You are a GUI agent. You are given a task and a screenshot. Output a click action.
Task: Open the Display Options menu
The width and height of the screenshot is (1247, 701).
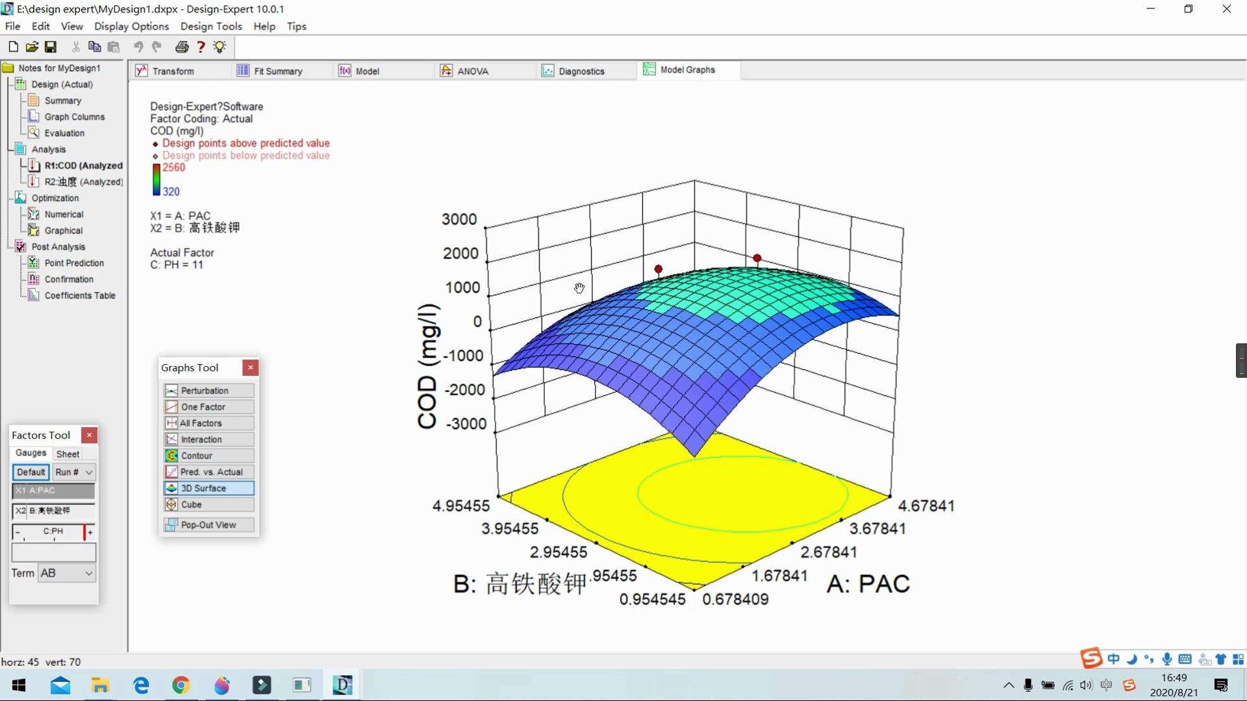[x=131, y=26]
